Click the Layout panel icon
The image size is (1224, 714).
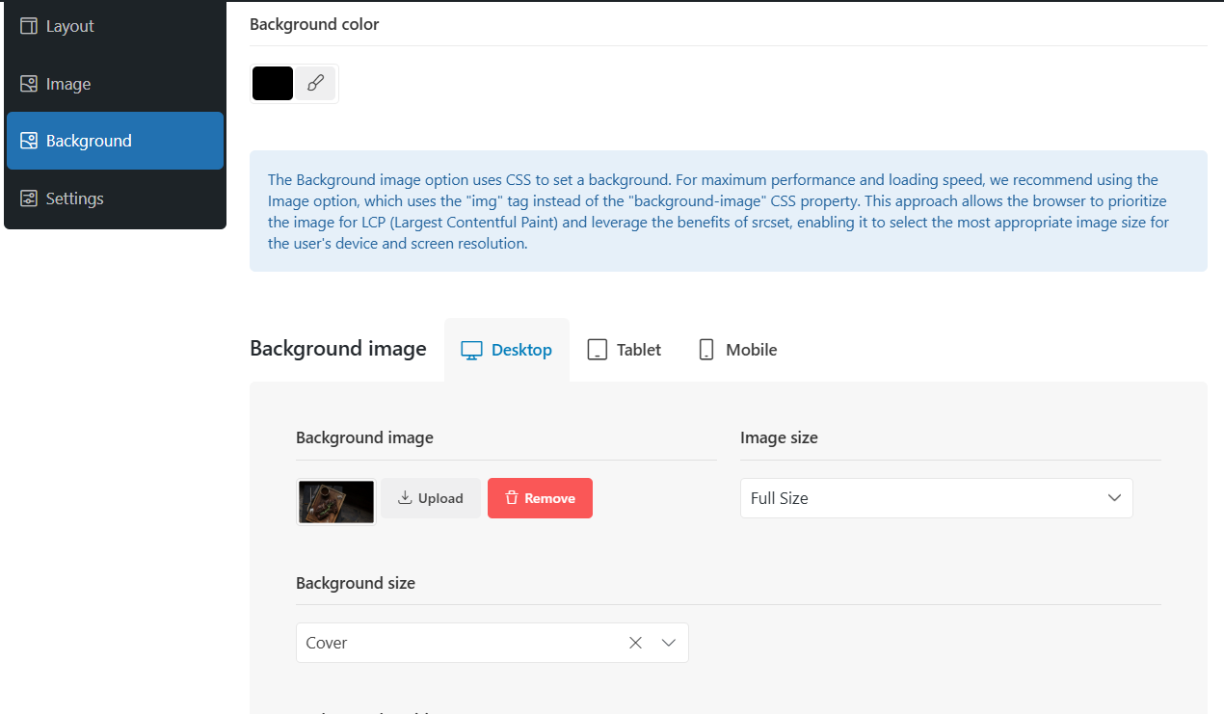(x=29, y=26)
